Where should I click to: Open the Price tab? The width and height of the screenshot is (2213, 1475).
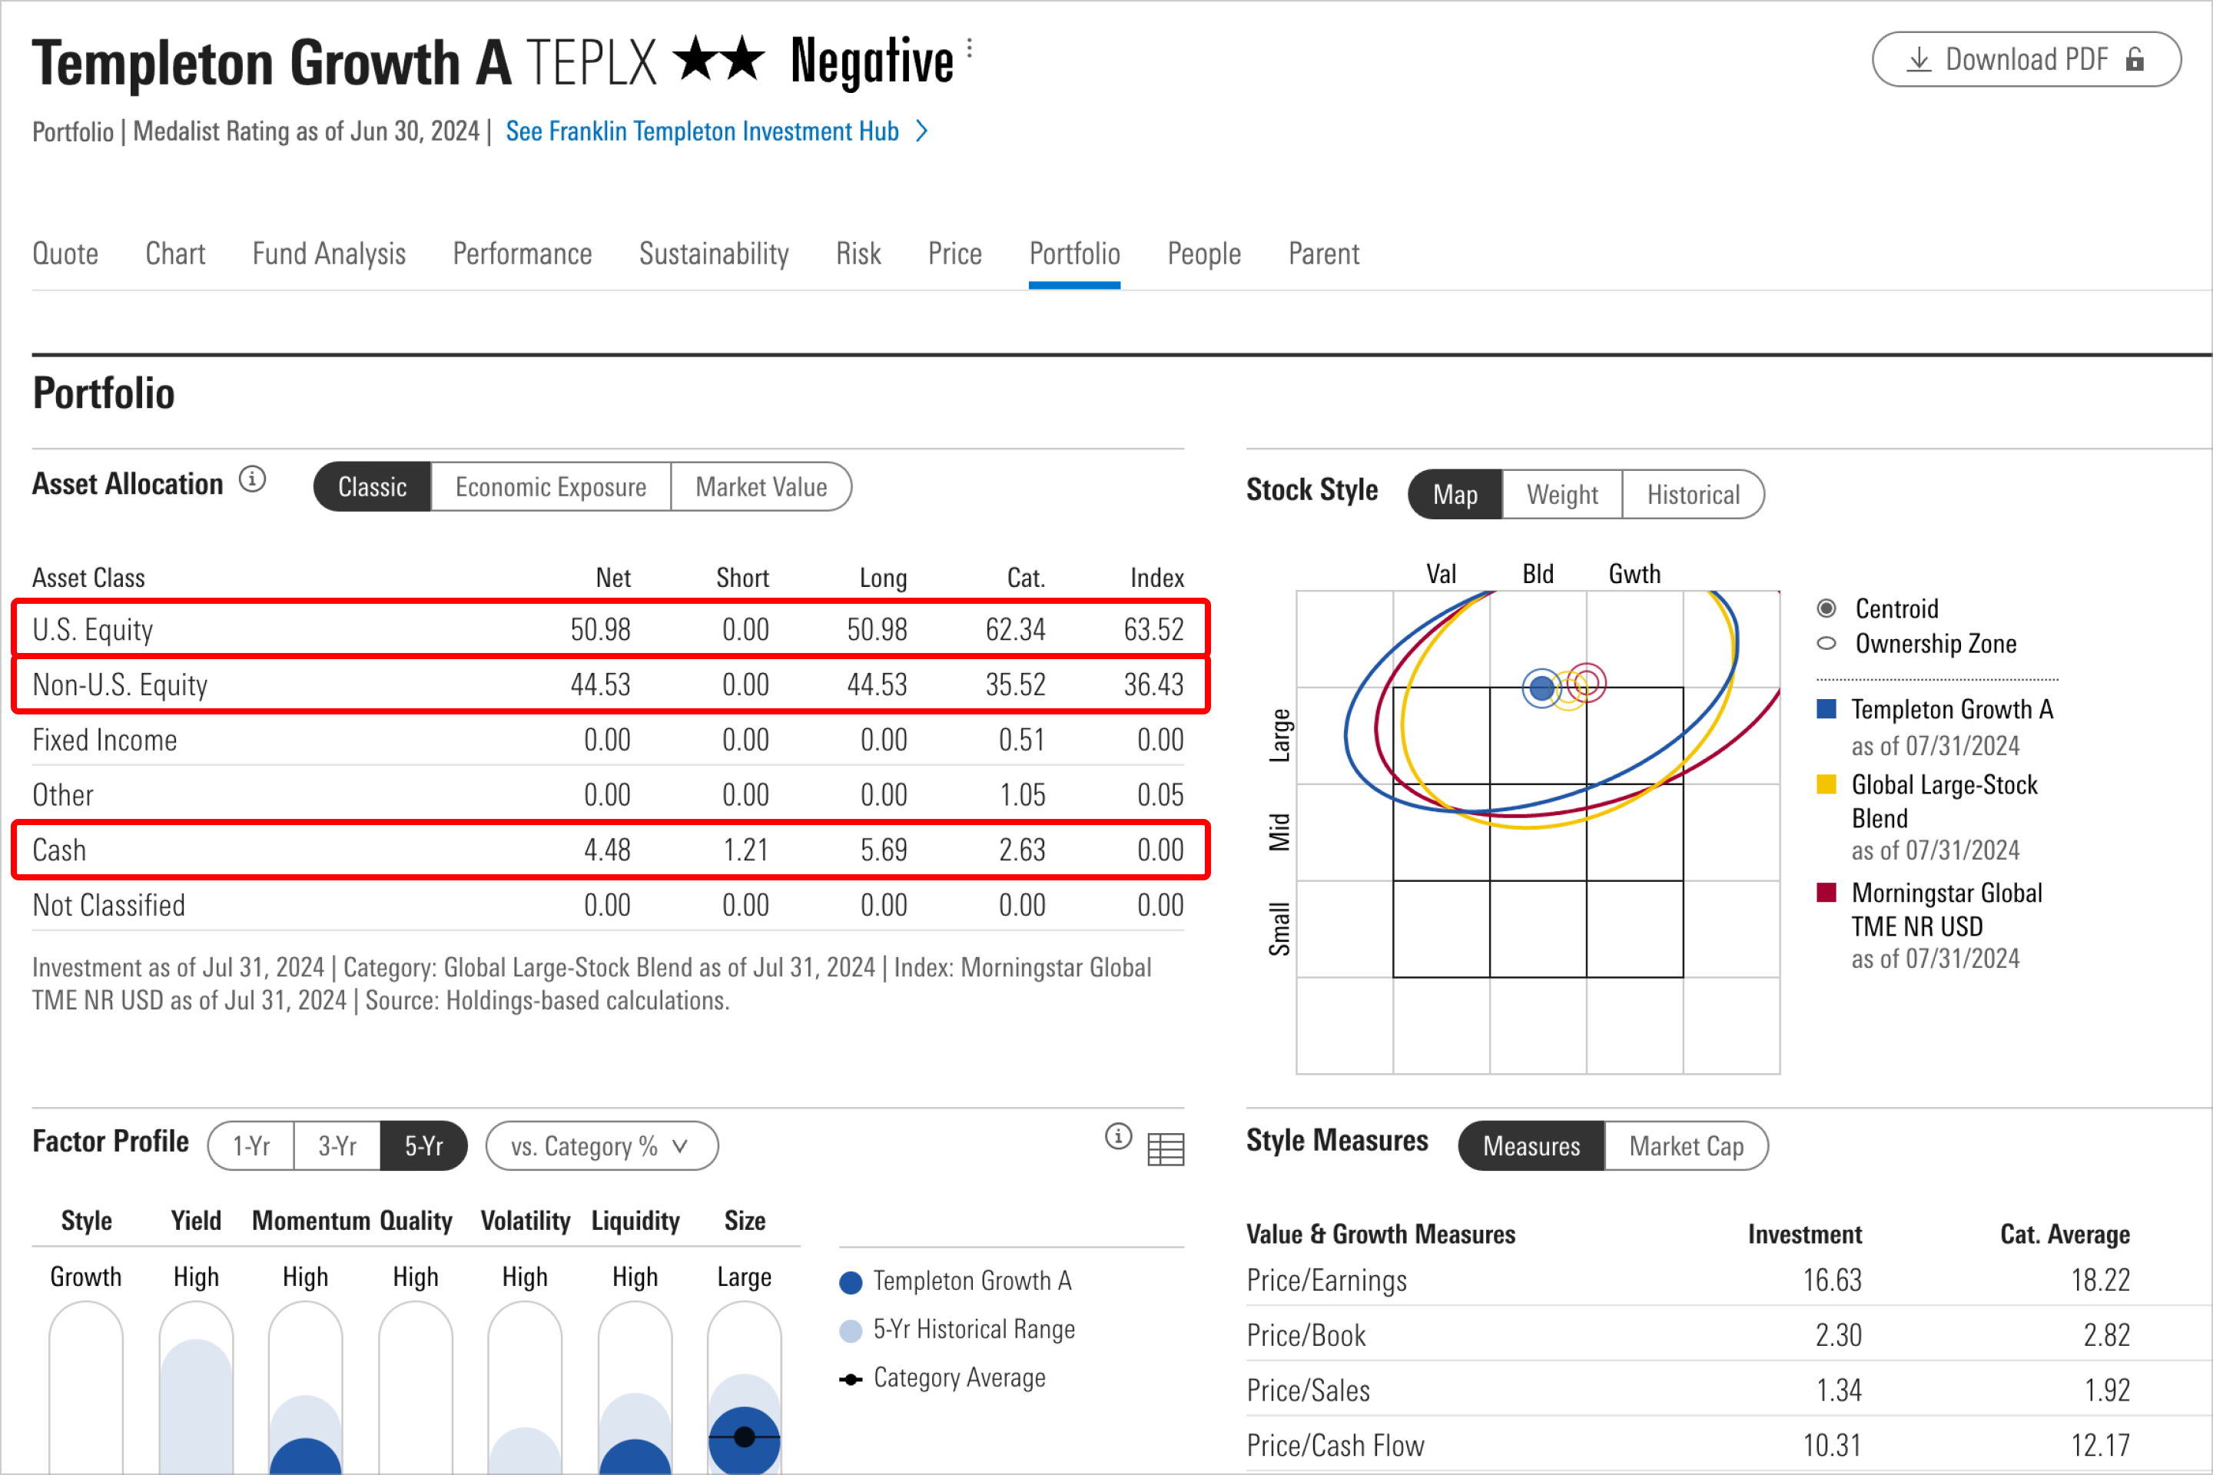click(x=955, y=254)
